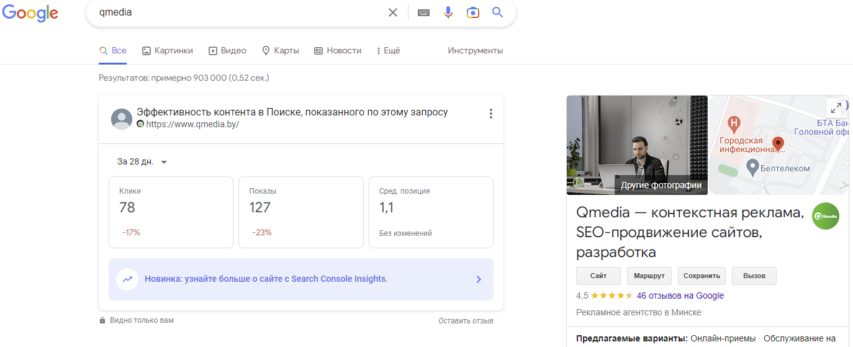The width and height of the screenshot is (853, 347).
Task: Click the red location pin on the map
Action: (779, 145)
